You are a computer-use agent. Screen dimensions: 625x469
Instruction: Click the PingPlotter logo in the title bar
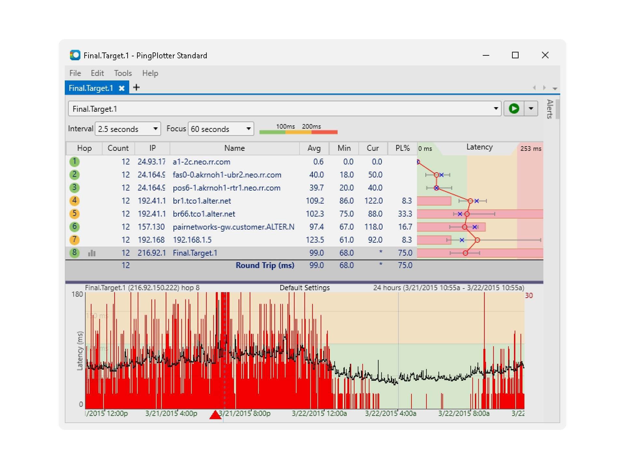pos(75,55)
